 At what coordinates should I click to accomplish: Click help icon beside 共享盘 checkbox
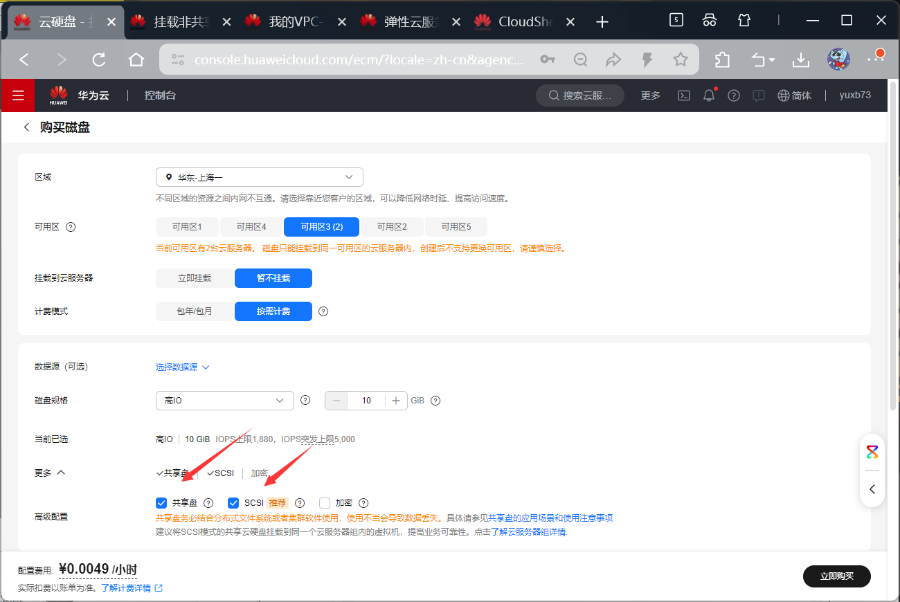tap(208, 503)
